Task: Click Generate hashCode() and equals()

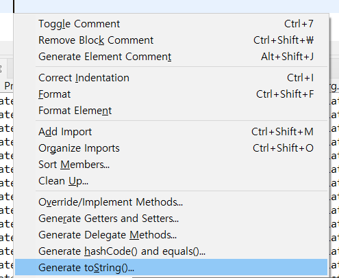Action: (171, 251)
